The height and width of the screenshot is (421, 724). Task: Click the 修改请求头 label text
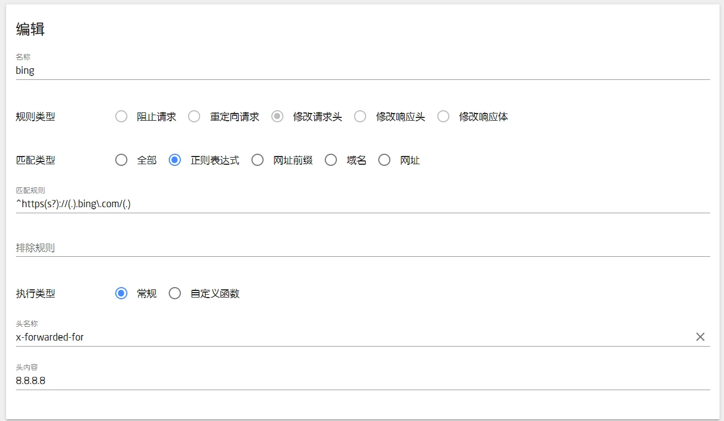[x=318, y=117]
